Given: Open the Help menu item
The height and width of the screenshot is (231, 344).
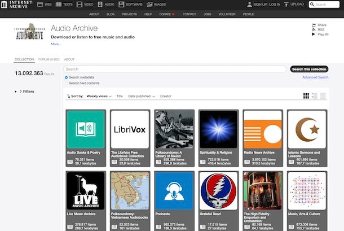Looking at the screenshot, I should pyautogui.click(x=148, y=14).
